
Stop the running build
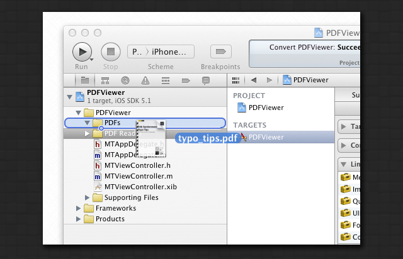111,52
